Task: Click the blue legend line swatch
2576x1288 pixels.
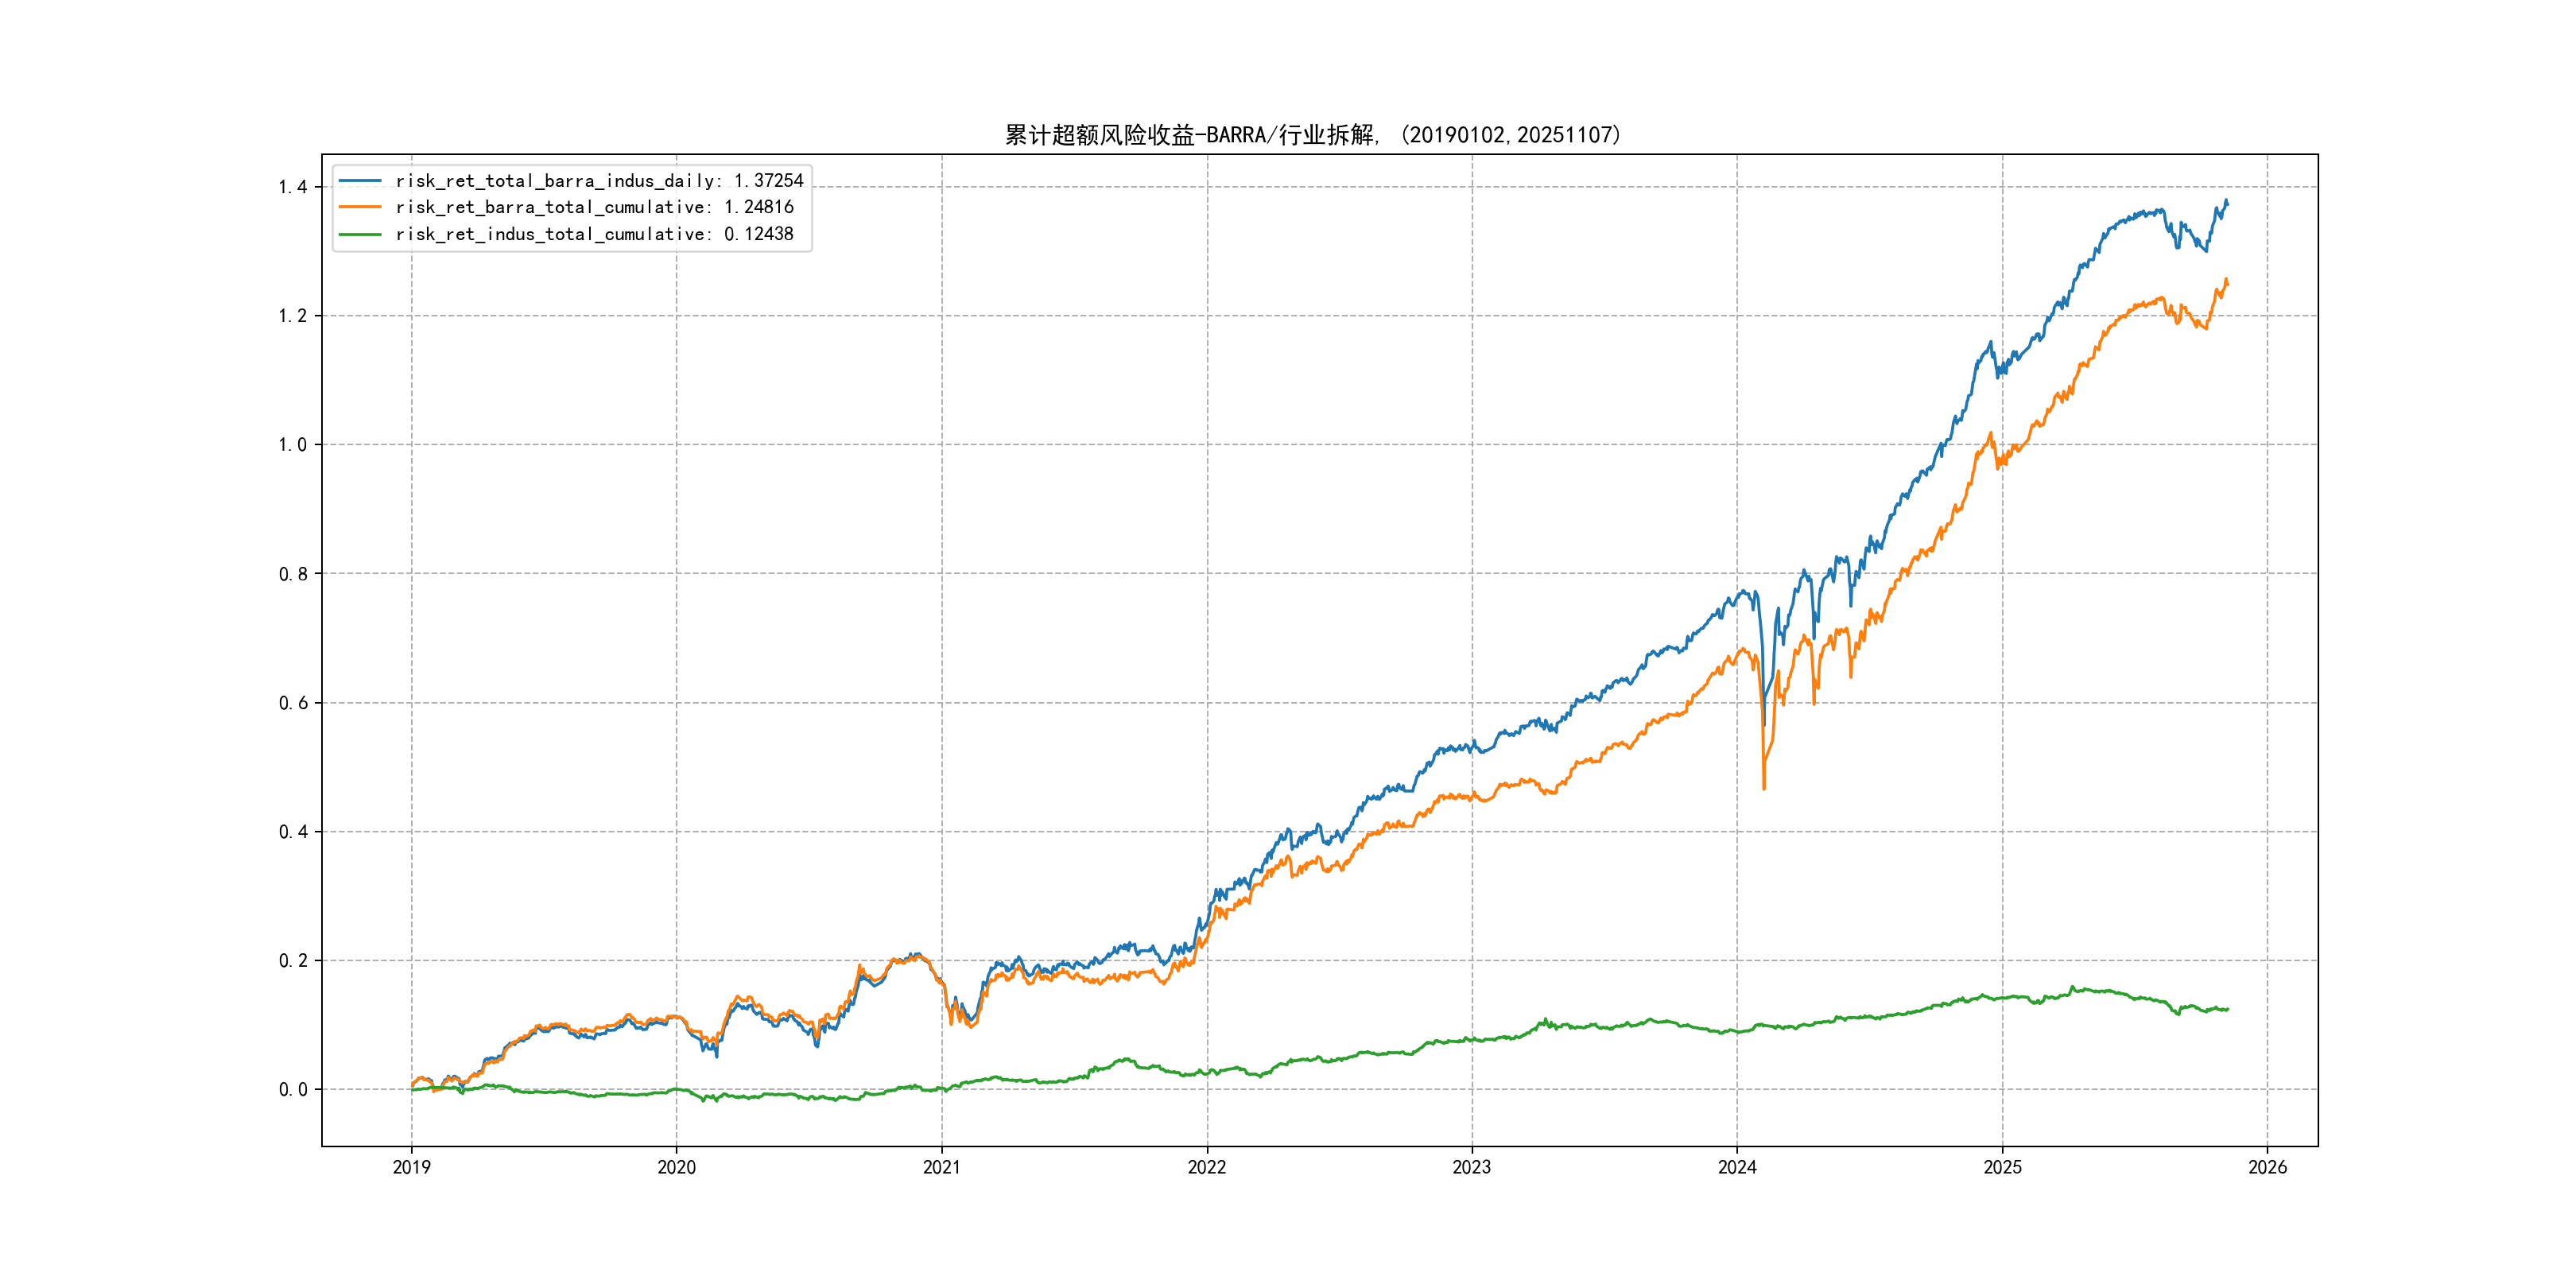Action: click(360, 181)
